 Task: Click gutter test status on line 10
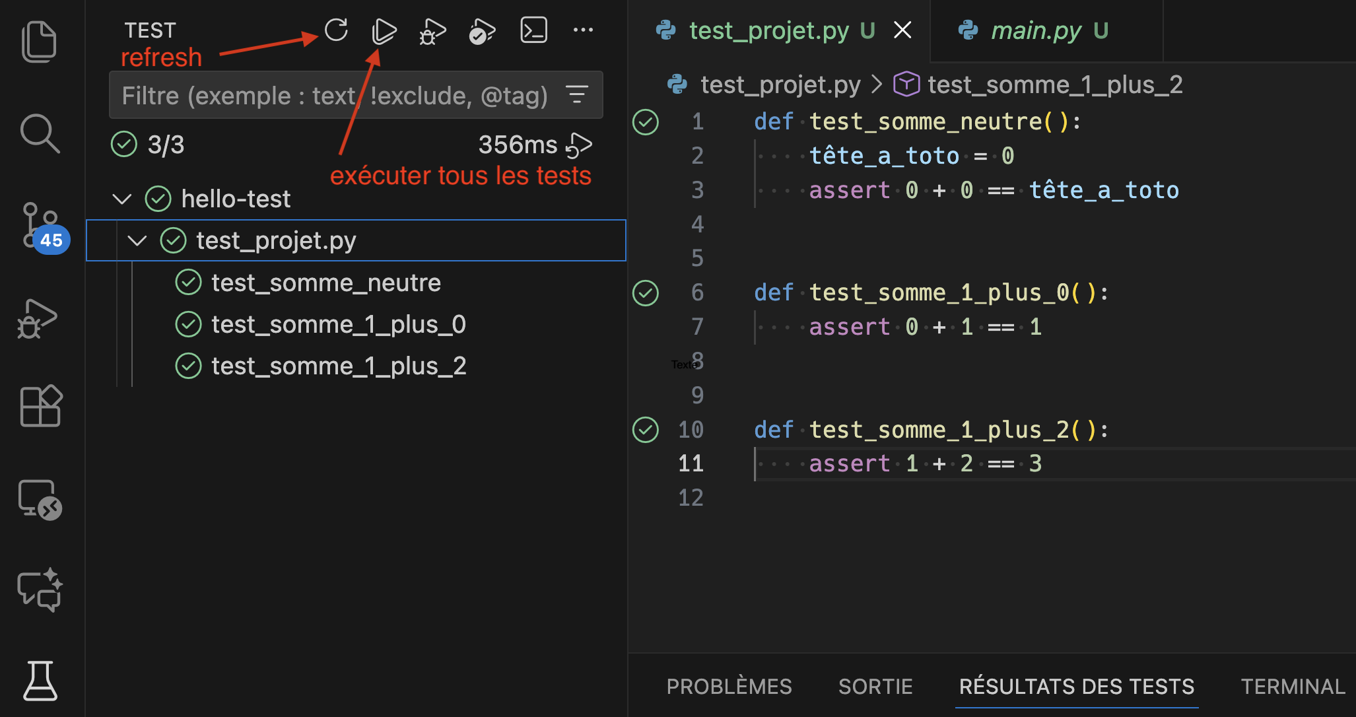coord(645,430)
